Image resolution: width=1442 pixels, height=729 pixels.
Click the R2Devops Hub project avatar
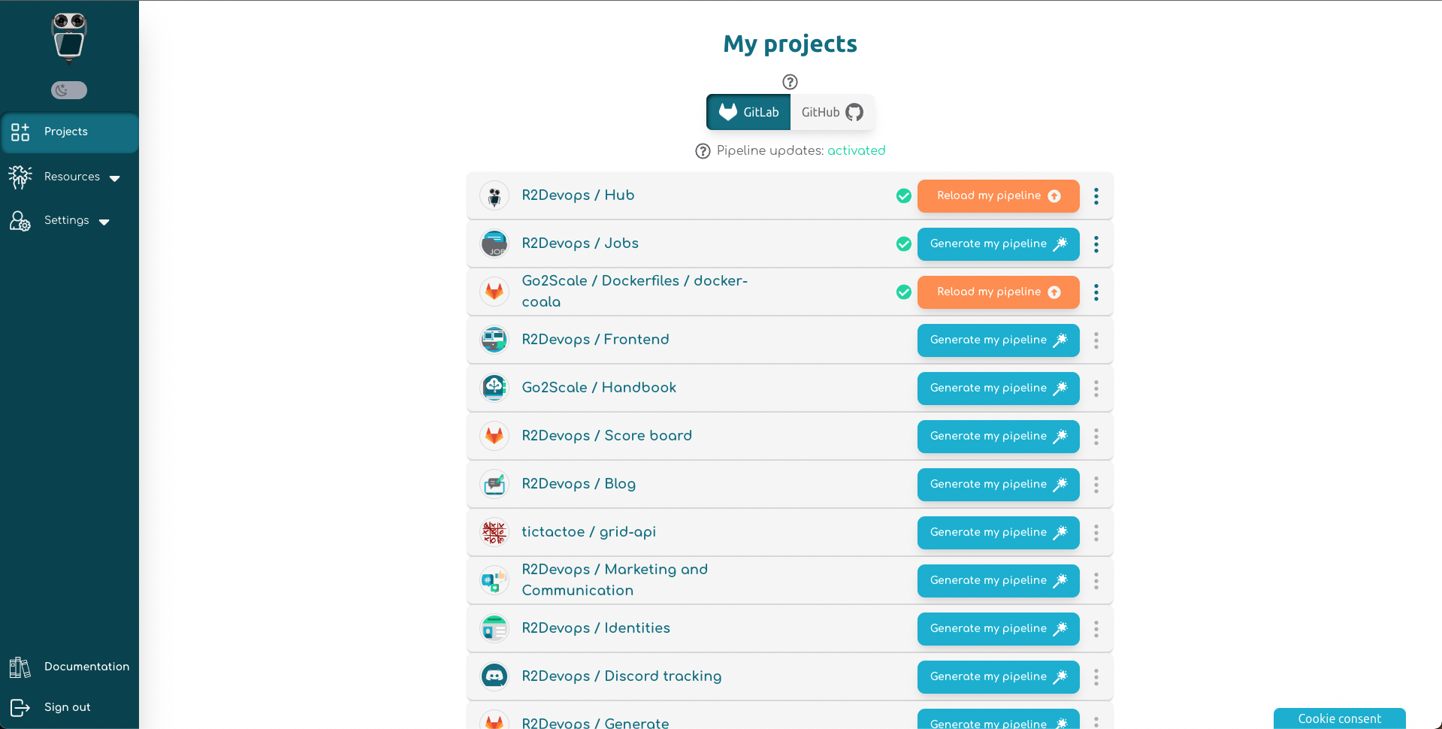(494, 195)
